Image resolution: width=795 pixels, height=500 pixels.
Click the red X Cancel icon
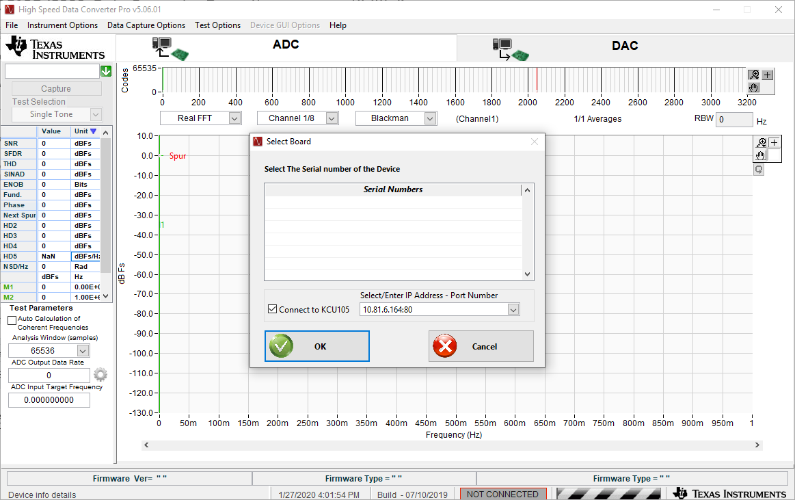point(444,346)
